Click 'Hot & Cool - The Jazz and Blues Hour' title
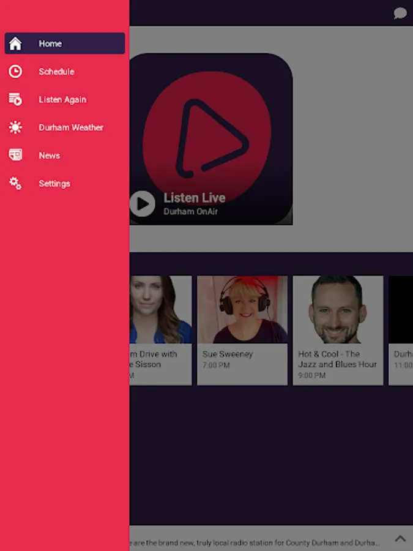 337,359
